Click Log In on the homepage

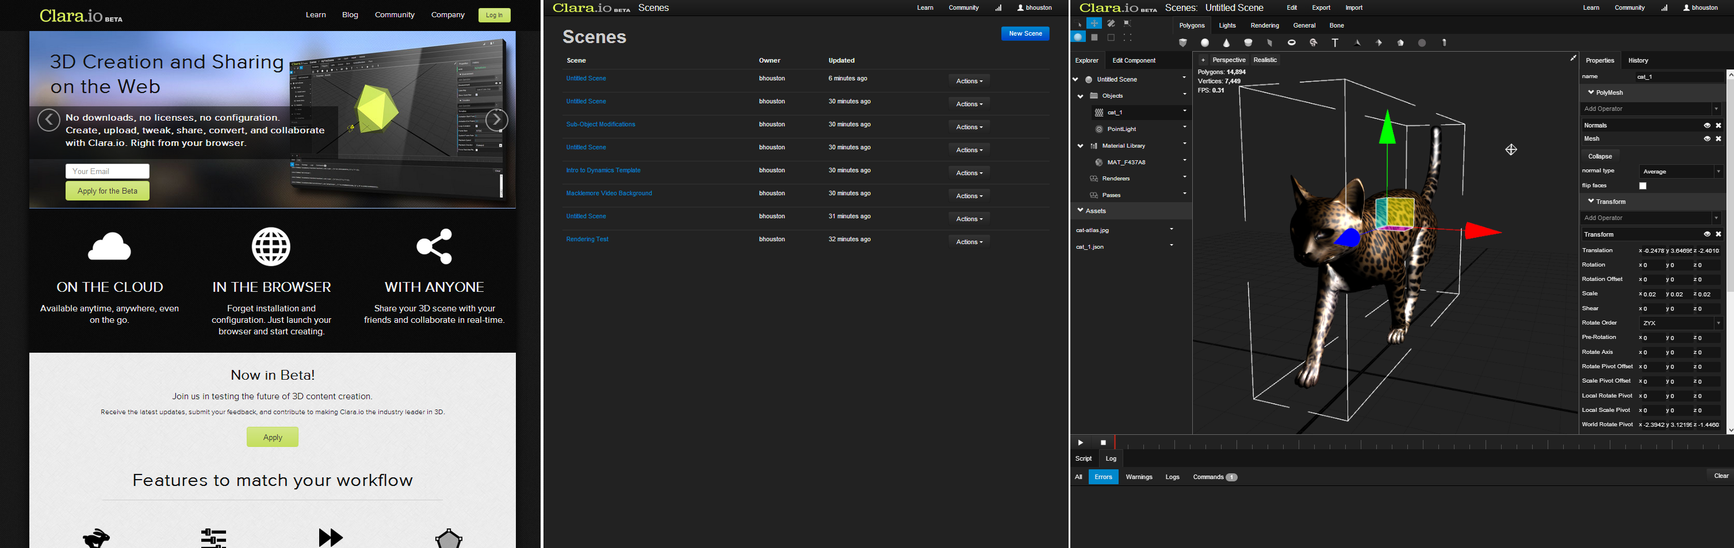pos(494,15)
